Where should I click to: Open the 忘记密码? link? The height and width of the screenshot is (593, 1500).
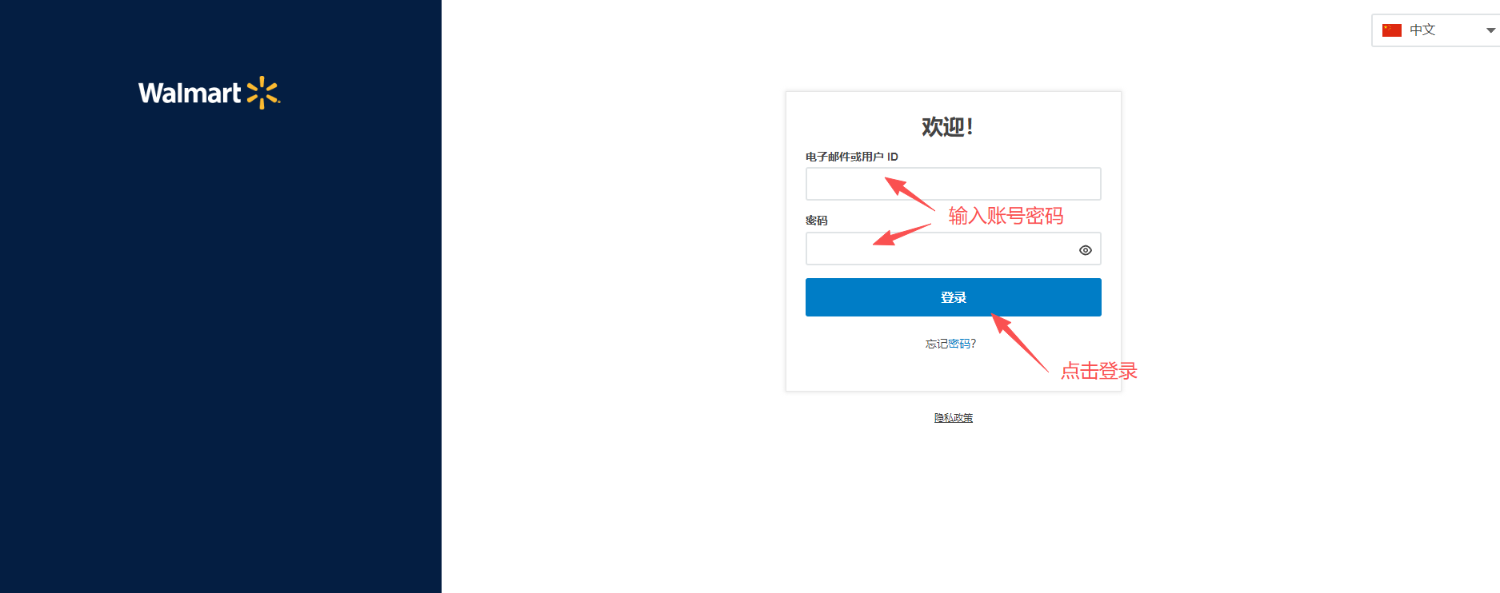click(x=950, y=344)
